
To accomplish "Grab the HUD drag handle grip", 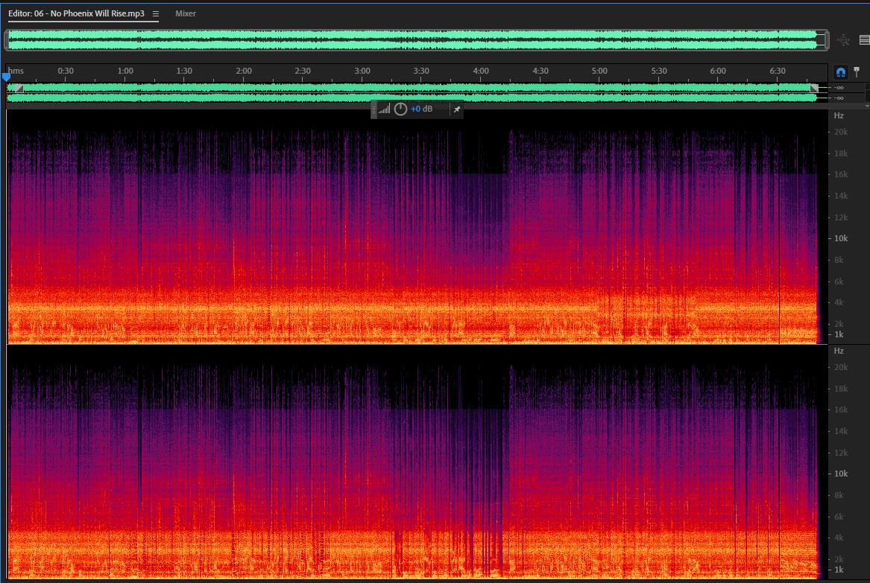I will (x=374, y=109).
